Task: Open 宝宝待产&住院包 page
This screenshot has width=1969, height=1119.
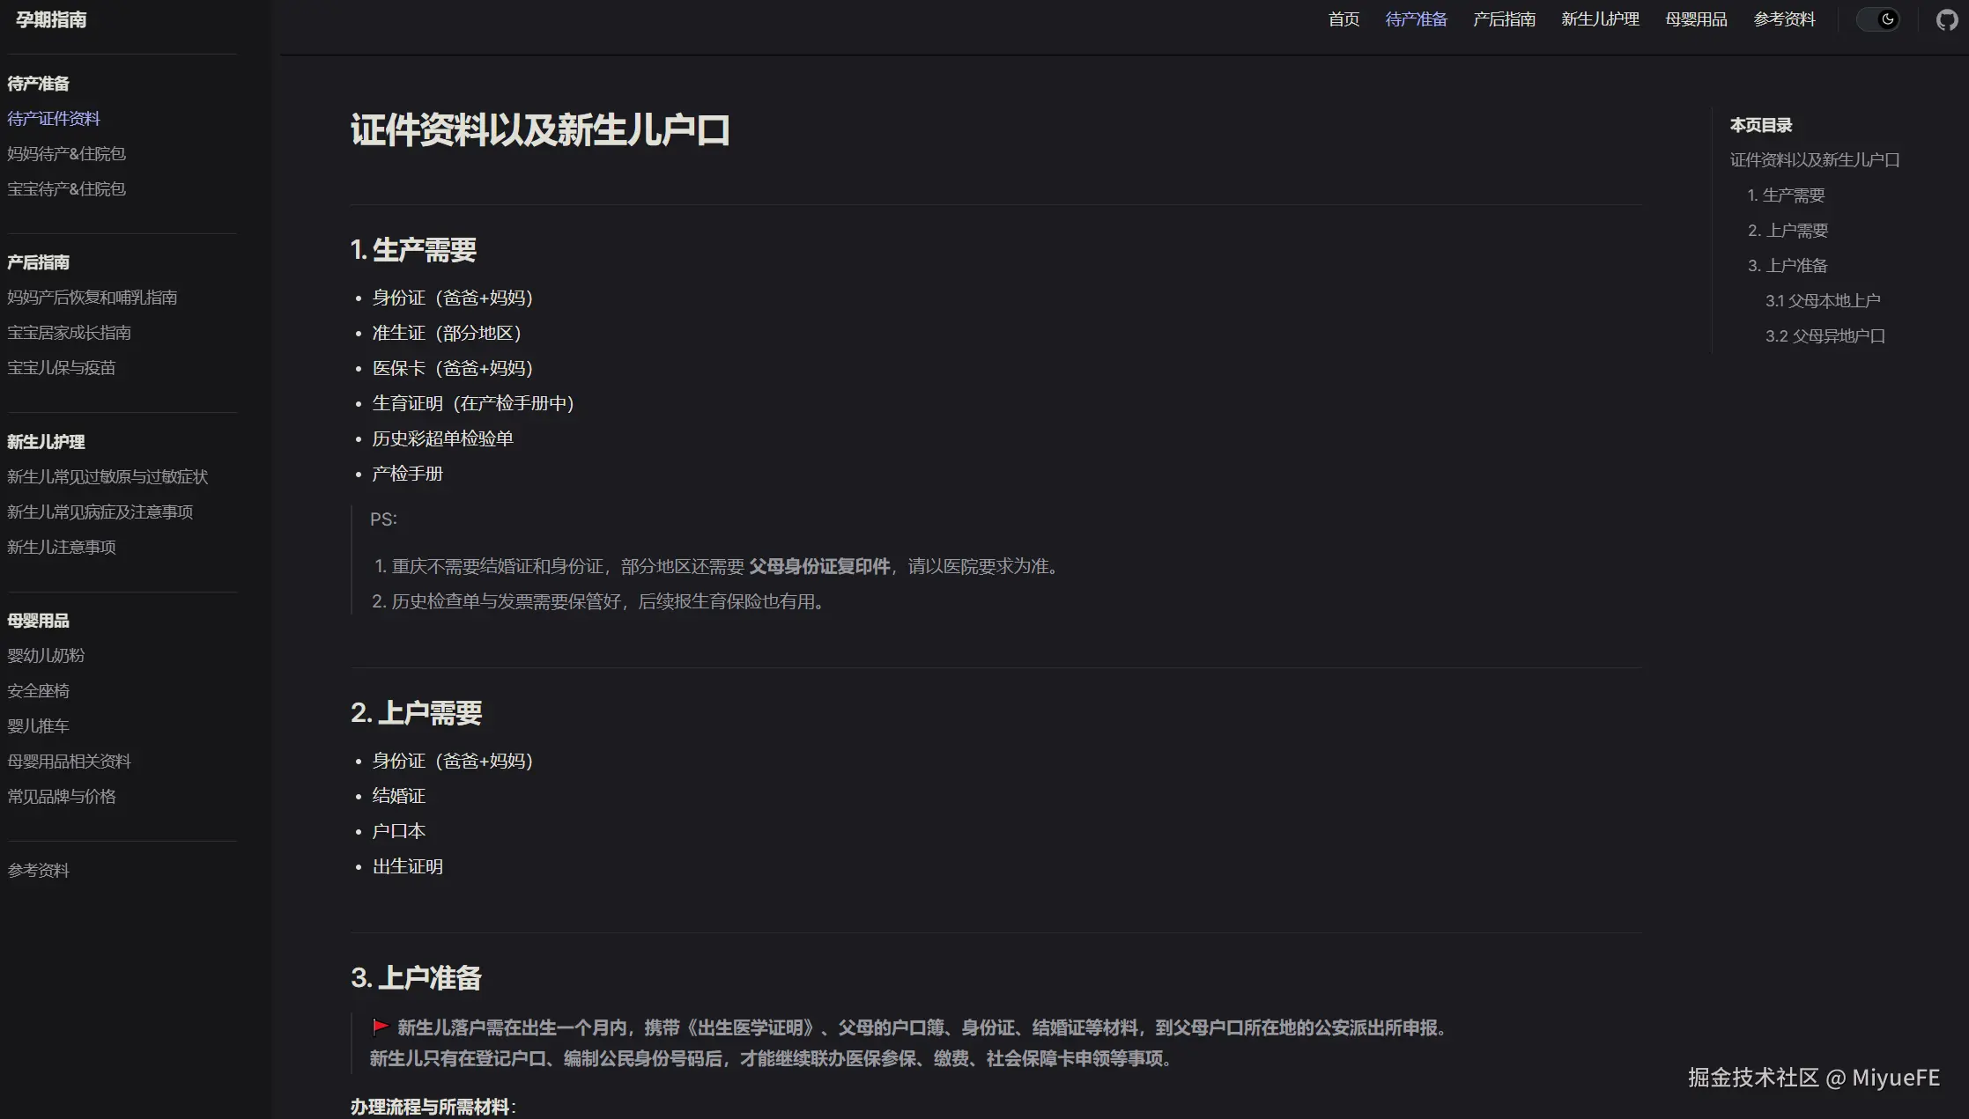Action: point(66,188)
